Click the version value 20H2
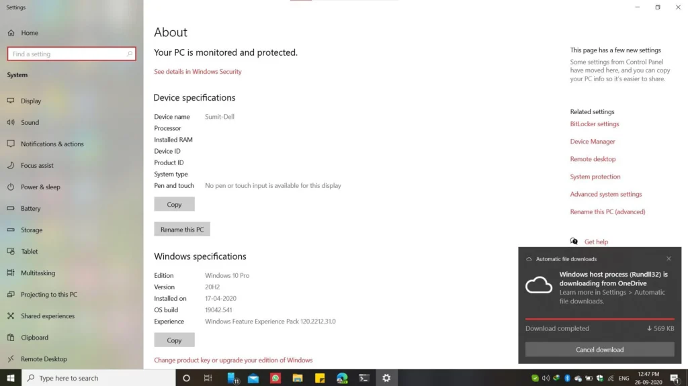The image size is (688, 386). coord(212,287)
